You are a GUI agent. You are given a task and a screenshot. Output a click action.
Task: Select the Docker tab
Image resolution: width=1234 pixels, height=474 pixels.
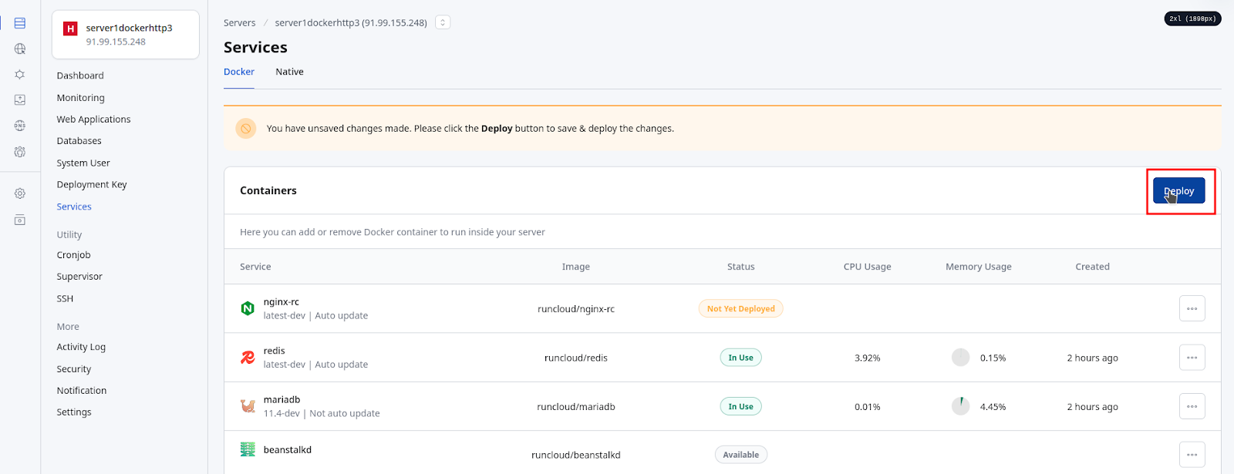[239, 72]
